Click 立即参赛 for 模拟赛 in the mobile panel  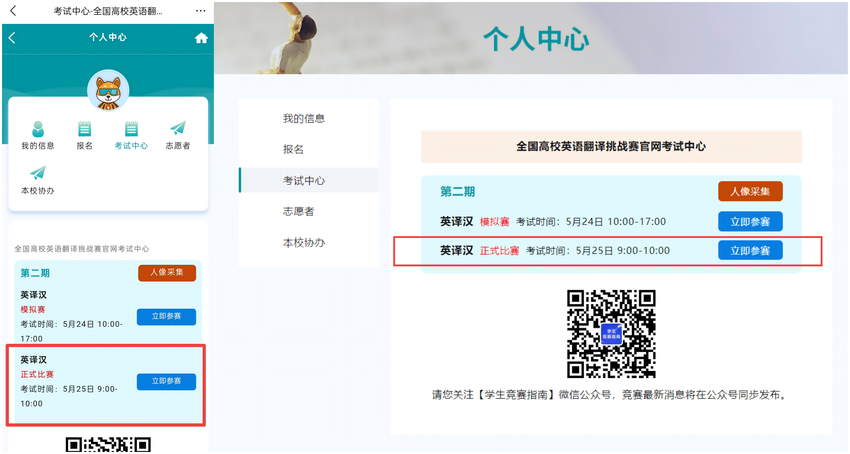coord(166,317)
